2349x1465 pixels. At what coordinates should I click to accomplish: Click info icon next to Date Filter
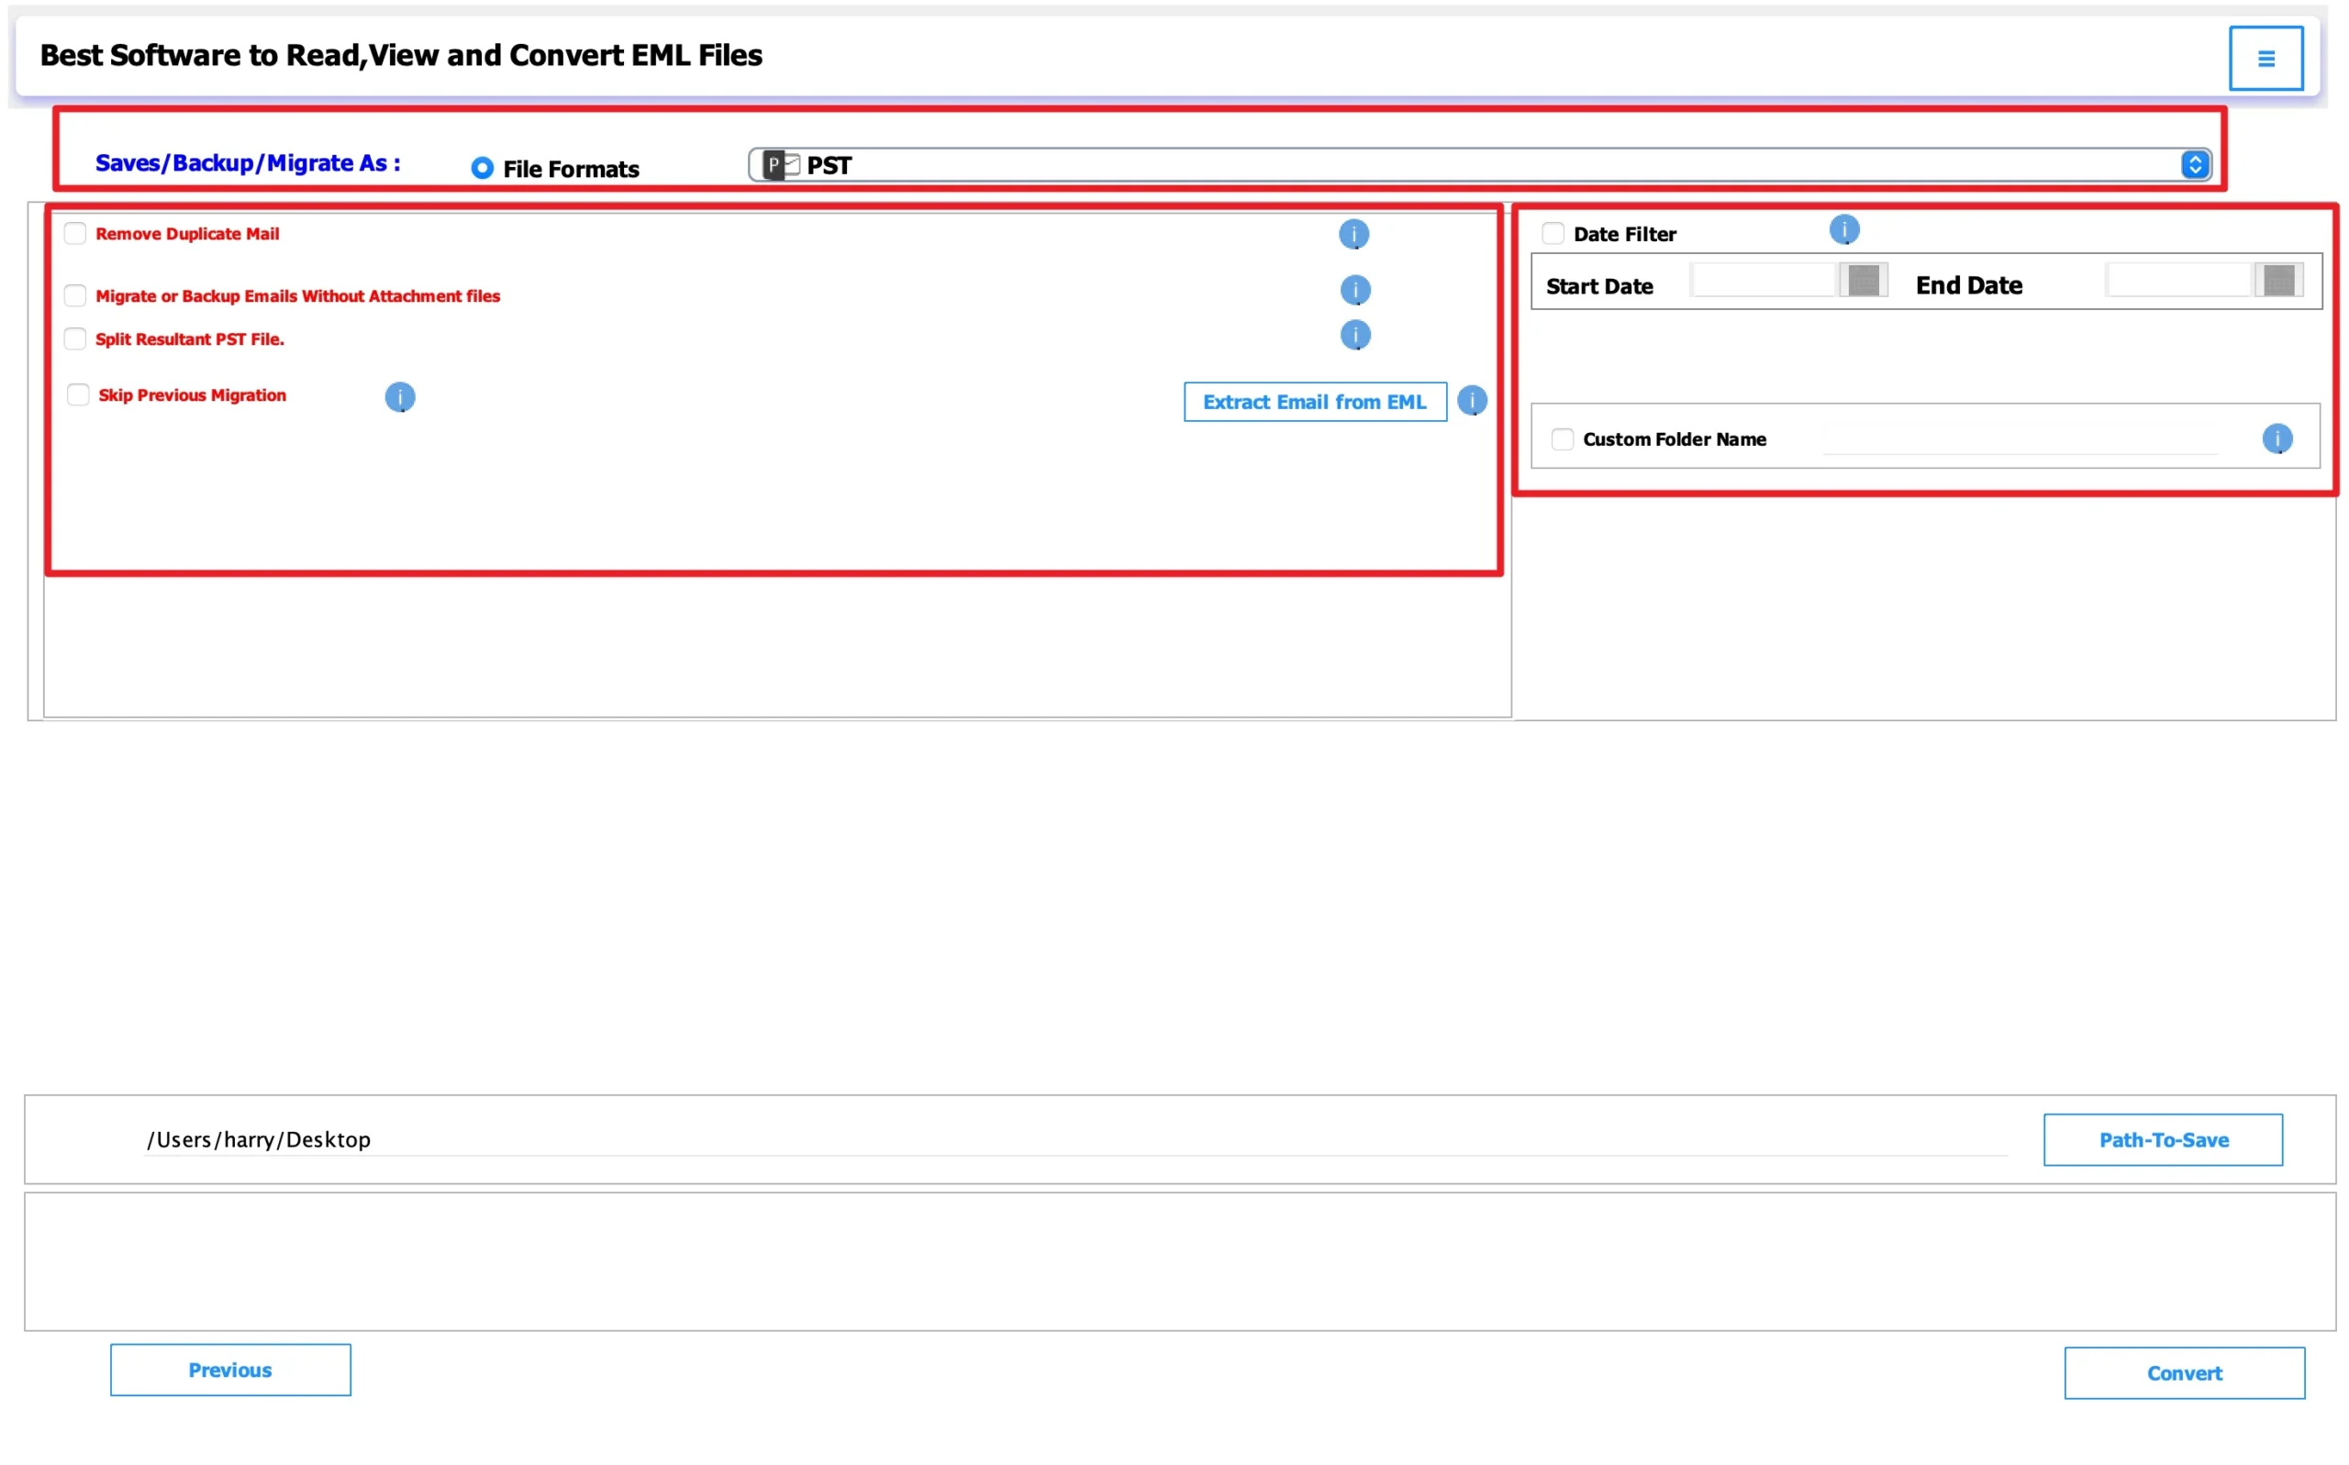tap(1843, 229)
